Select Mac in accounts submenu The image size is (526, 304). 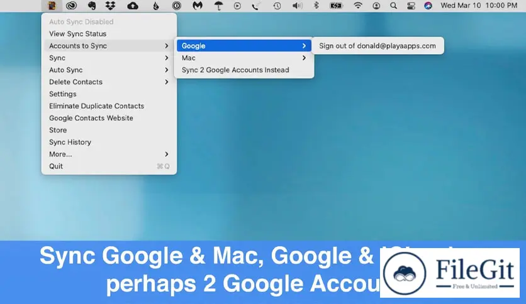coord(244,58)
